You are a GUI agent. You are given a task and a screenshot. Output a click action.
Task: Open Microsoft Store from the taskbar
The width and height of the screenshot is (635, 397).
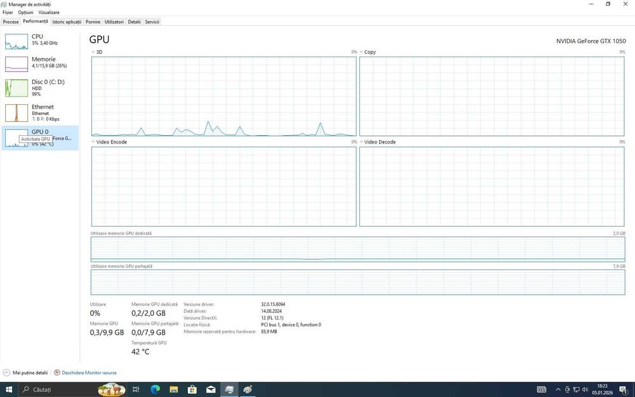pos(192,389)
